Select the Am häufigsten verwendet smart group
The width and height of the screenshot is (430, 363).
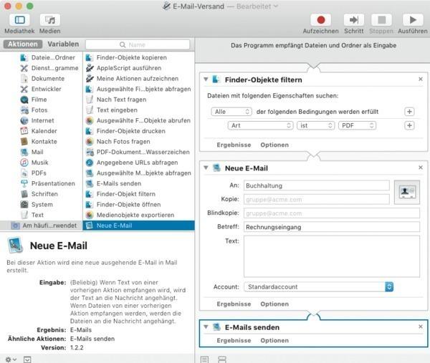point(41,226)
